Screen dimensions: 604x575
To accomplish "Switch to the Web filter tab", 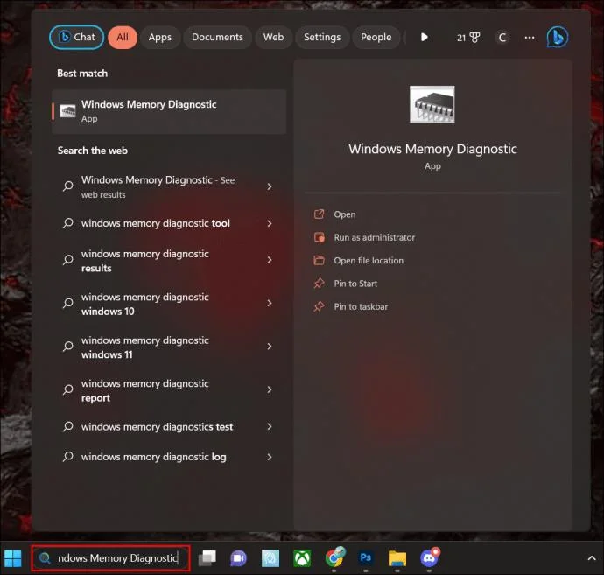I will tap(273, 38).
